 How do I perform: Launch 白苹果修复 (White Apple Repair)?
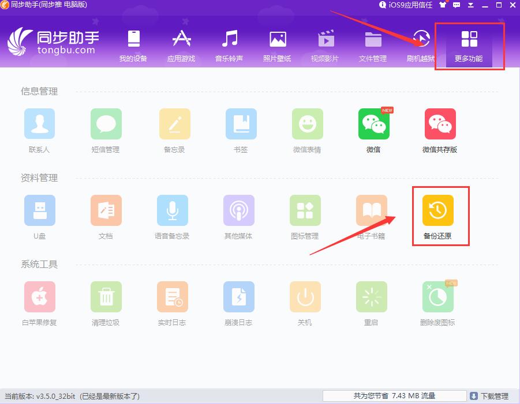39,296
